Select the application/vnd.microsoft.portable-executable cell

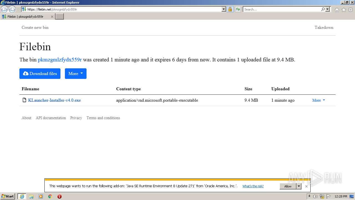pyautogui.click(x=157, y=100)
